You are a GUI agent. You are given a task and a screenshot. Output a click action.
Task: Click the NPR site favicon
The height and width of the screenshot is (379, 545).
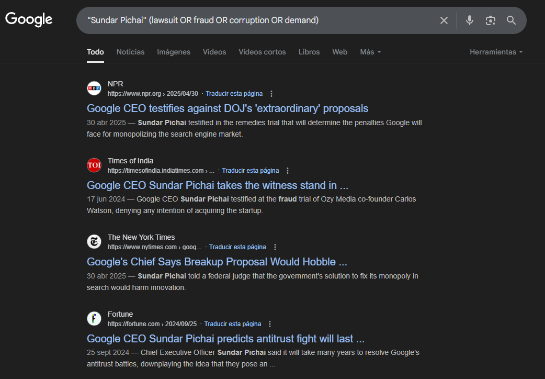[x=94, y=88]
